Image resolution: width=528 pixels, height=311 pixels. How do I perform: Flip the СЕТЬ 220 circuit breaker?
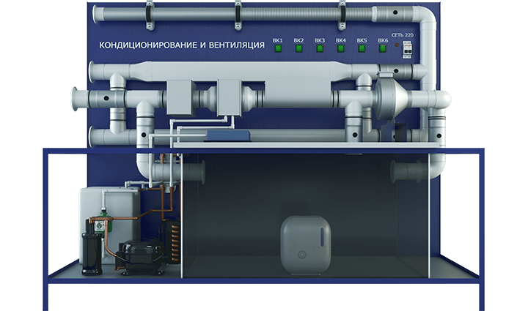(409, 47)
